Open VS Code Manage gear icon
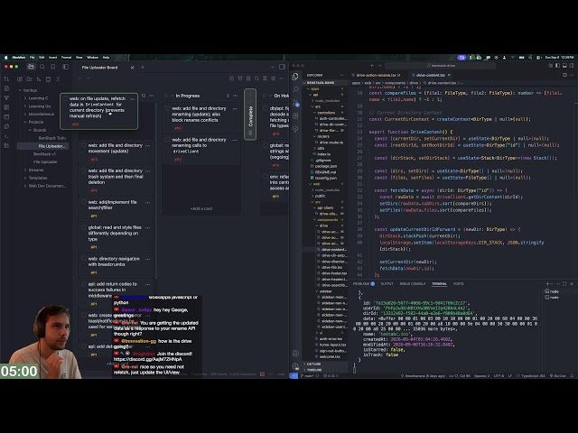Image resolution: width=578 pixels, height=433 pixels. (x=295, y=366)
